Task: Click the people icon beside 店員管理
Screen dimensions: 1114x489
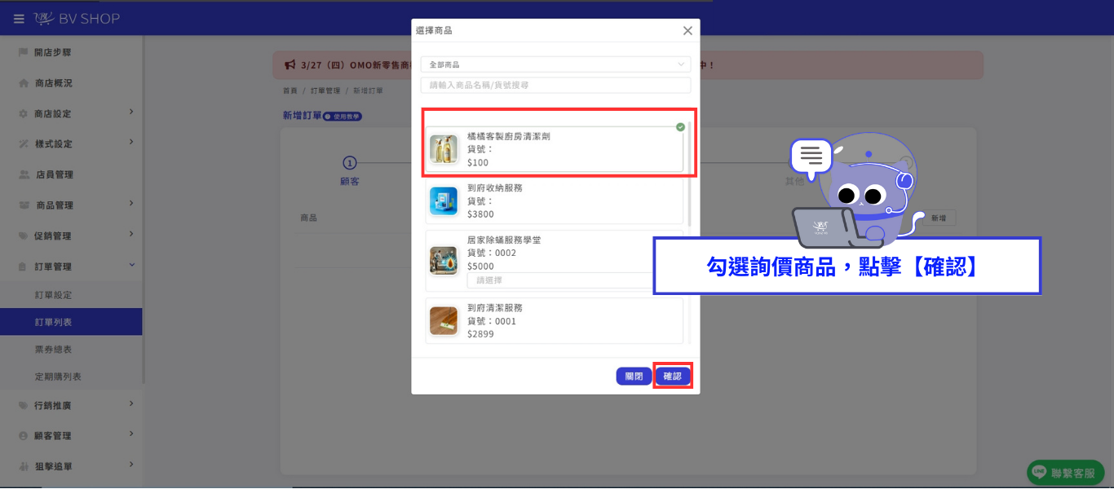Action: click(x=23, y=174)
